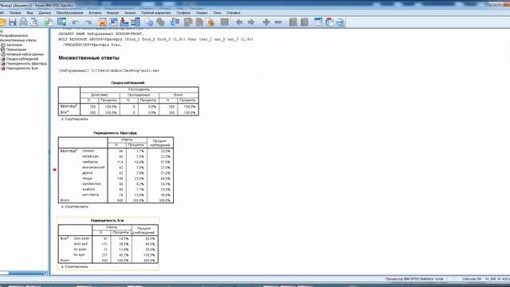Open the Вид menu

(30, 13)
